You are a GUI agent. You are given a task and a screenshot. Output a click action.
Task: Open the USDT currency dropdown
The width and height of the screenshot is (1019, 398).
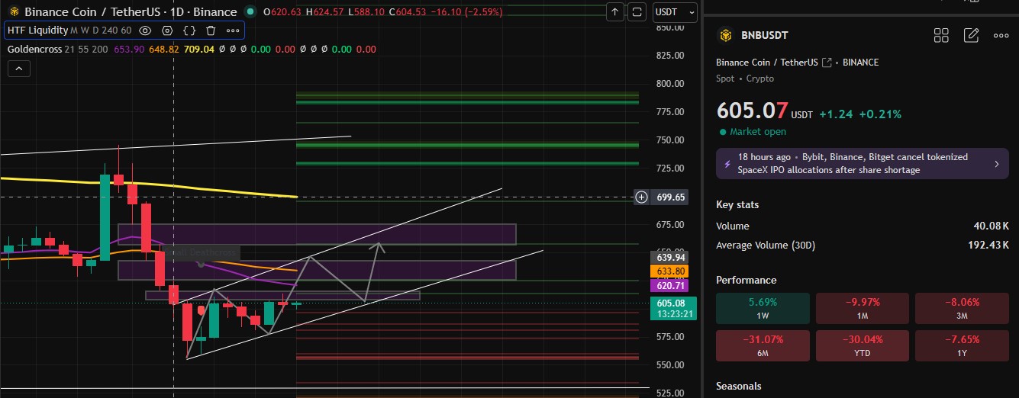click(x=676, y=12)
